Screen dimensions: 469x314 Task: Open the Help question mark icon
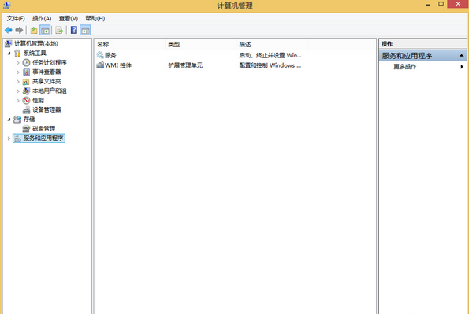point(74,30)
